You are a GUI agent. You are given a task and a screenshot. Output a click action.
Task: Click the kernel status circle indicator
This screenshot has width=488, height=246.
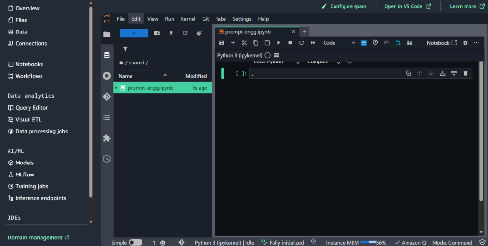(x=267, y=55)
